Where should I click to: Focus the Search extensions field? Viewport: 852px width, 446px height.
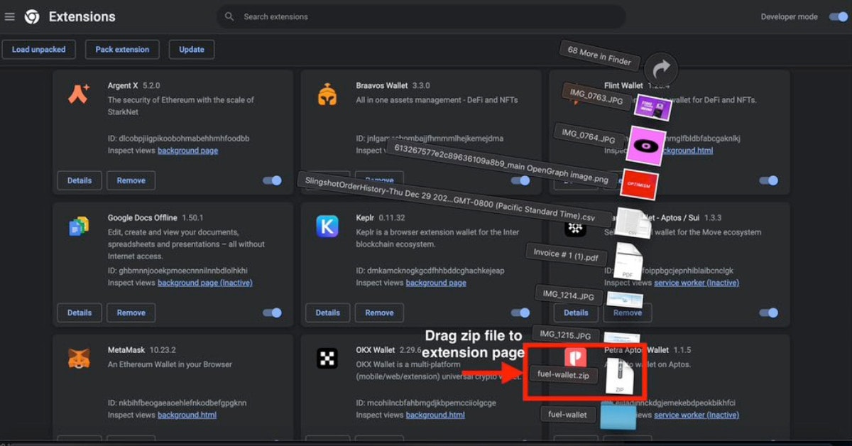coord(421,16)
